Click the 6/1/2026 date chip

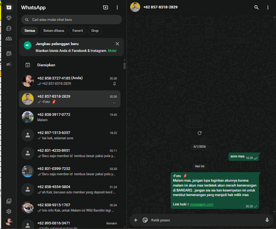(x=199, y=147)
